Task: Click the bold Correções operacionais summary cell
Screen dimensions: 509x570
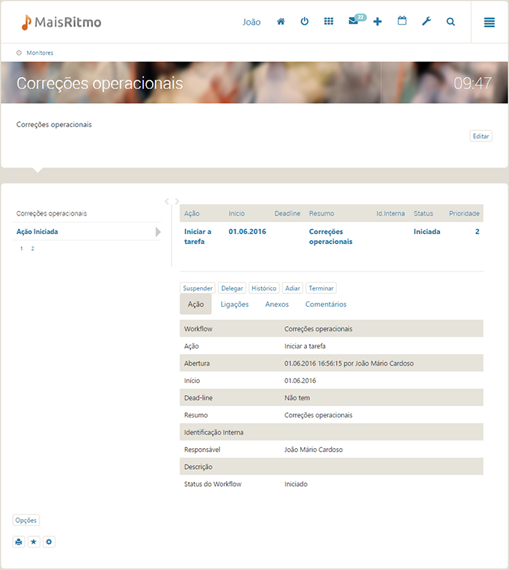Action: pyautogui.click(x=331, y=236)
